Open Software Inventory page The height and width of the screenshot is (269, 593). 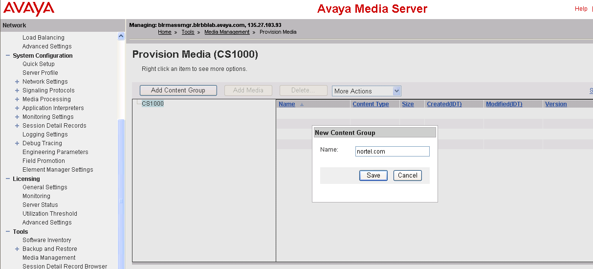tap(47, 240)
